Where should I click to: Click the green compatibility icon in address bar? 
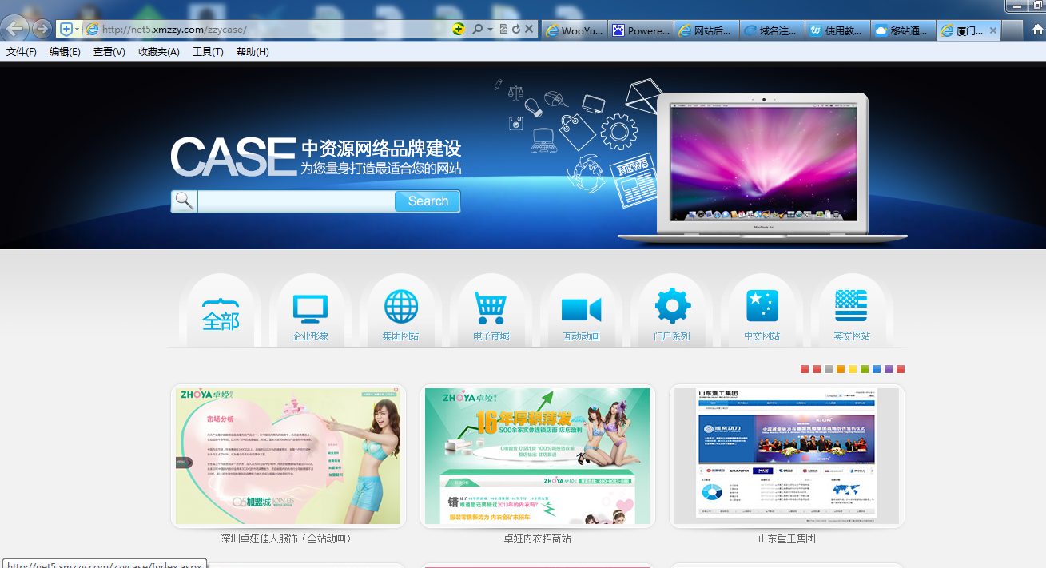pos(458,29)
